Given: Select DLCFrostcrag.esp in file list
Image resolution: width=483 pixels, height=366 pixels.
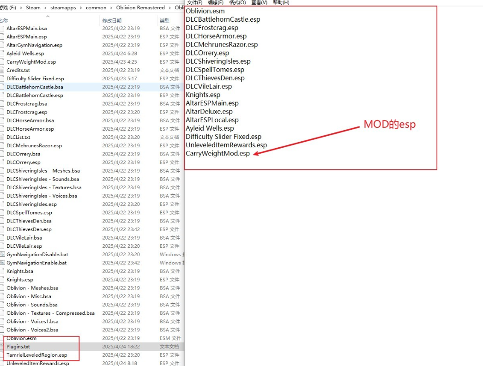Looking at the screenshot, I should [27, 112].
